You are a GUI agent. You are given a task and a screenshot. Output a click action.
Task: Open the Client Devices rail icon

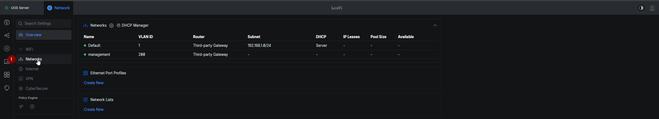7,75
